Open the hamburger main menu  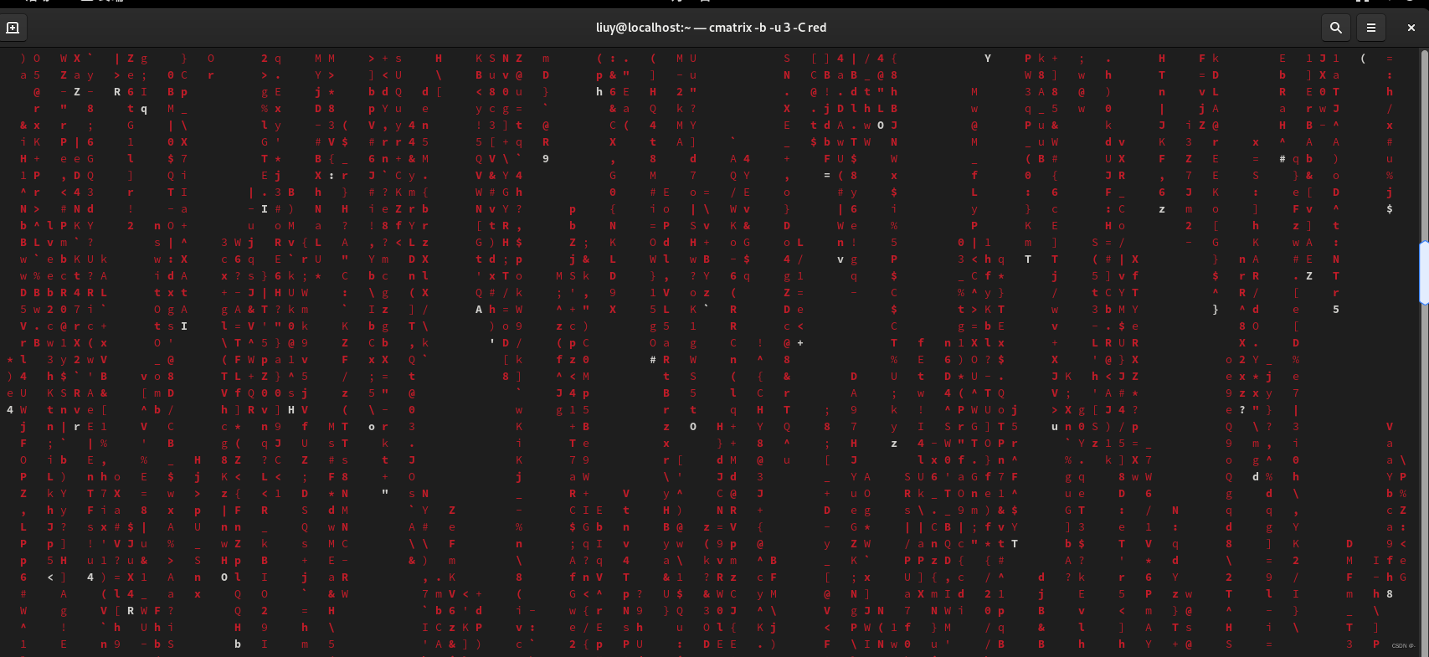(x=1371, y=28)
